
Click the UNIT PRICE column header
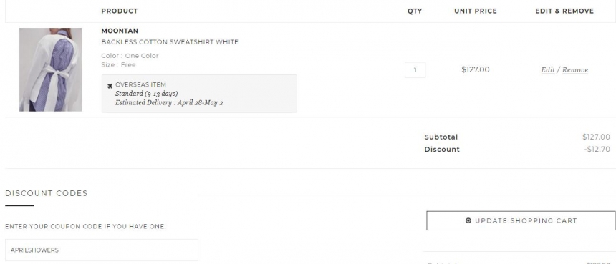[476, 11]
